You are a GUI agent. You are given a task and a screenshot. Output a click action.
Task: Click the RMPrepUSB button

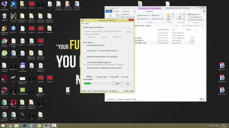(117, 37)
